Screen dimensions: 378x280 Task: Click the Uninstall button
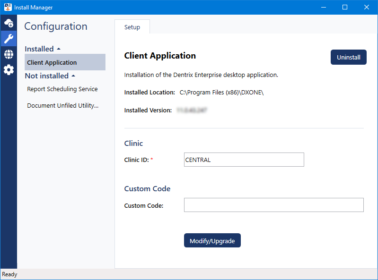click(348, 57)
